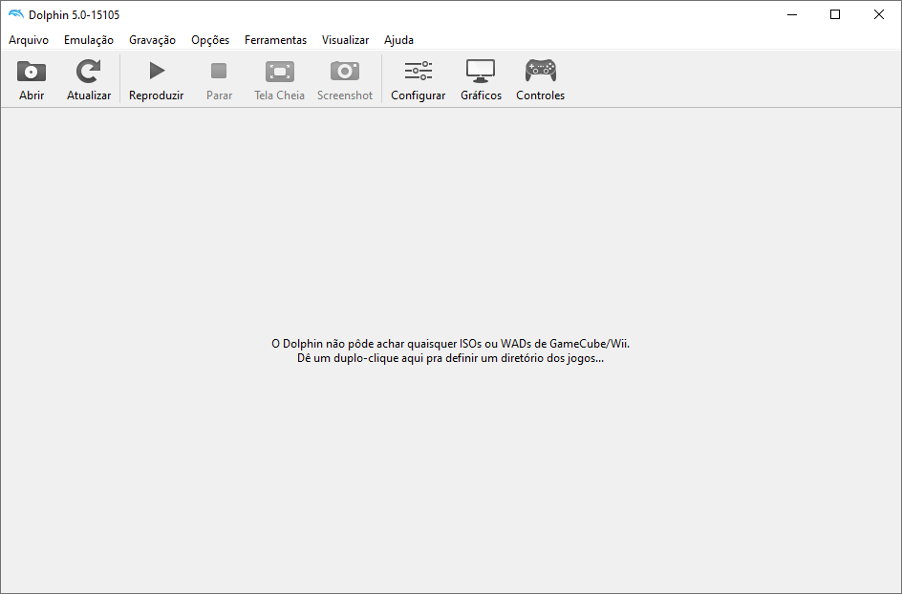The width and height of the screenshot is (902, 594).
Task: Open Controles gamepad settings icon
Action: [x=540, y=71]
